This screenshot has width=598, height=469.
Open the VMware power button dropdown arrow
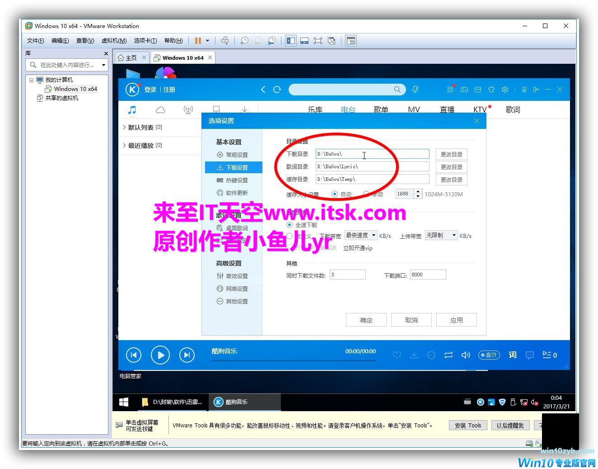click(x=207, y=41)
